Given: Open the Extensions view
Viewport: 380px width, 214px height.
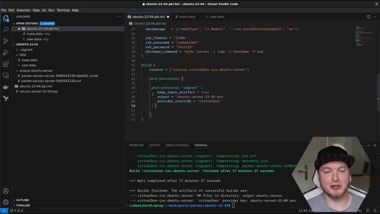Looking at the screenshot, I should 5,64.
